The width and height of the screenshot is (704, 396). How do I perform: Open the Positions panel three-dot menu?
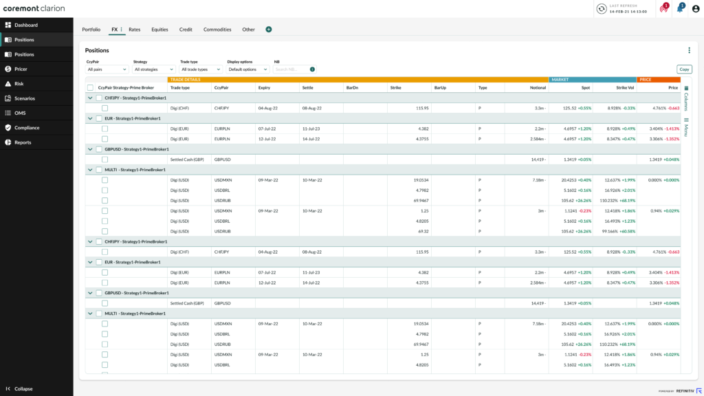tap(689, 50)
